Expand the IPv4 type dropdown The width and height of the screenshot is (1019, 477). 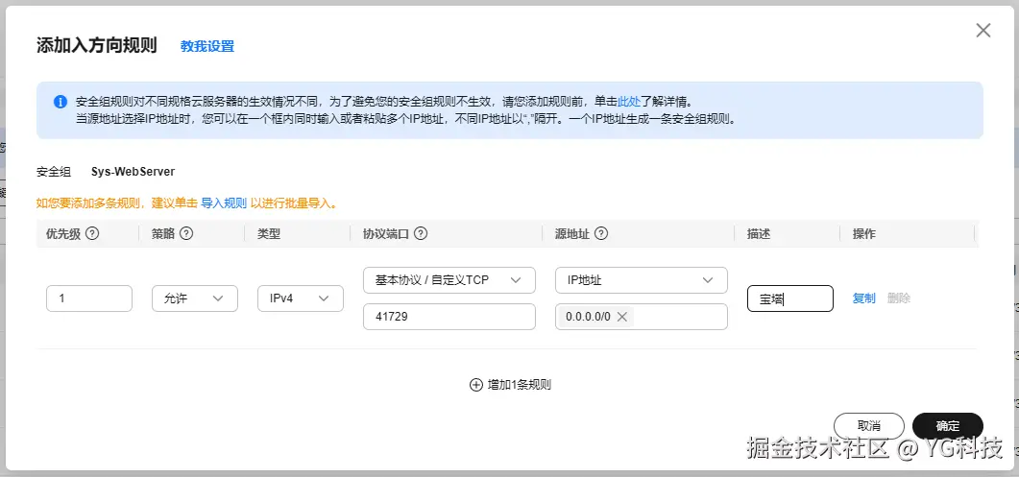tap(300, 298)
